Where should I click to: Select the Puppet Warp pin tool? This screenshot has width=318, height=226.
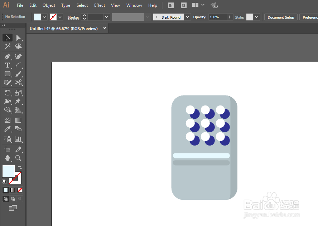[x=18, y=101]
